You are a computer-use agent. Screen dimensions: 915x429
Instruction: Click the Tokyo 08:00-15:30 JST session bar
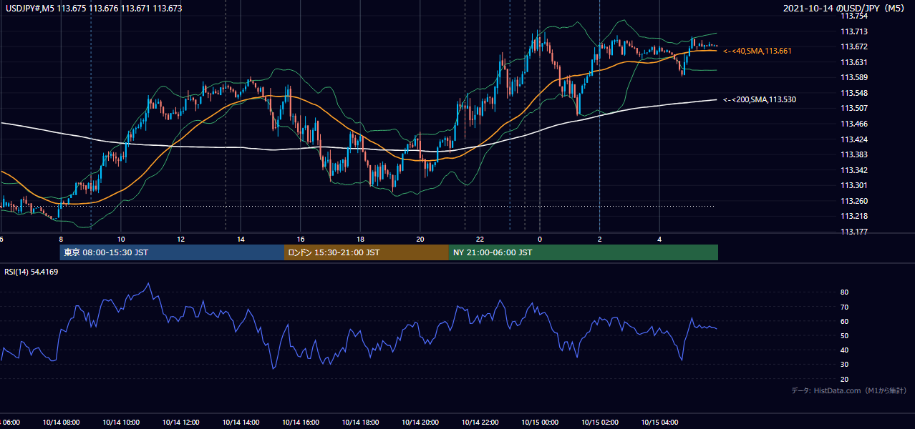click(172, 252)
